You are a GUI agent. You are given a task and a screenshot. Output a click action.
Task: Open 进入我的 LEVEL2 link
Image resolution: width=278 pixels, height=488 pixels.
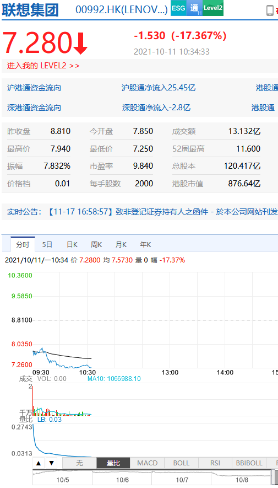[x=43, y=66]
